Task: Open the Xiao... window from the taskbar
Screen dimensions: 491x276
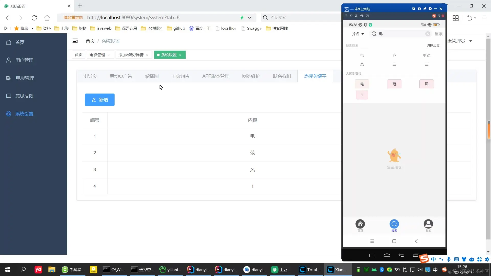Action: 338,270
